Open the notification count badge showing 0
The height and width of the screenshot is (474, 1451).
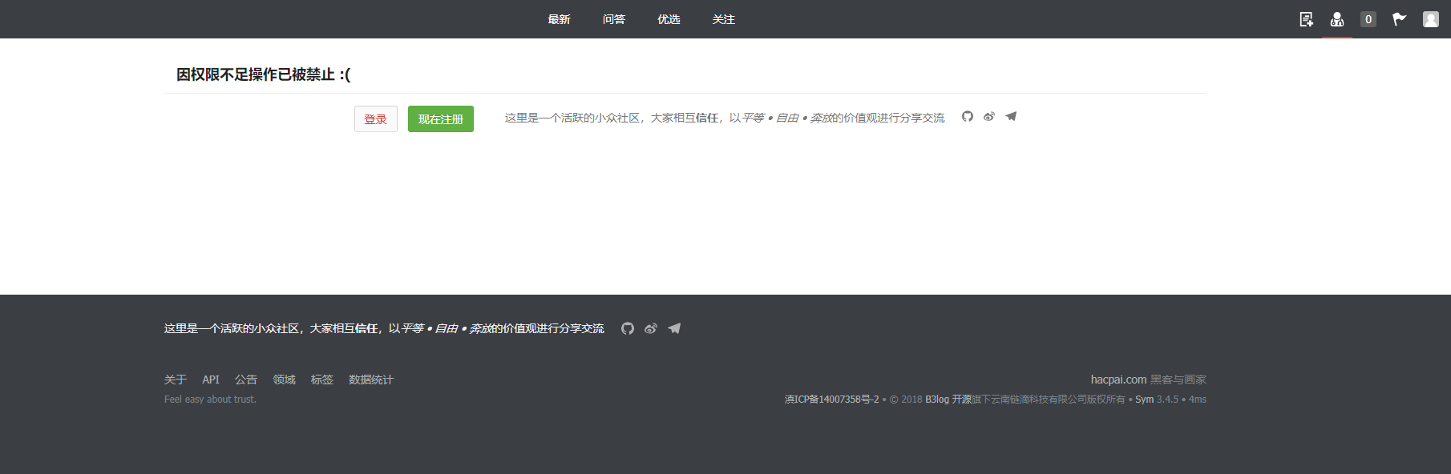tap(1368, 19)
